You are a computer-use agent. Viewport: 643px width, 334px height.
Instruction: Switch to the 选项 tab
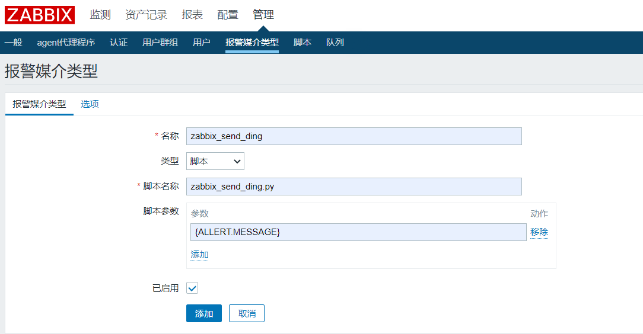90,104
